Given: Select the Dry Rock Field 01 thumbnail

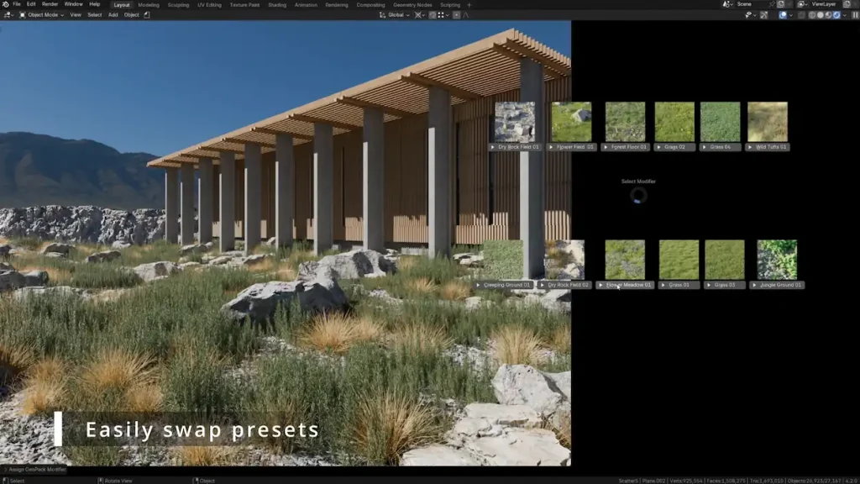Looking at the screenshot, I should (514, 121).
